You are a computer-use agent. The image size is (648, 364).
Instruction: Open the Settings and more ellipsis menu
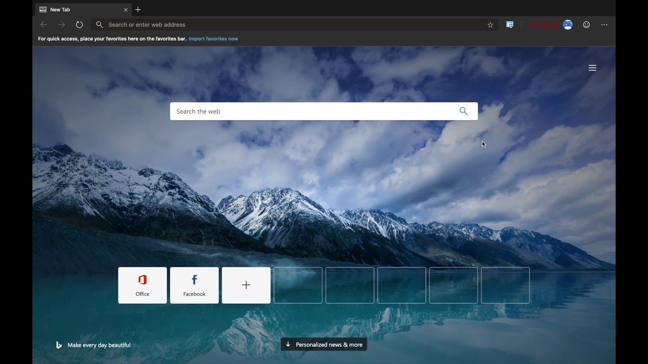[x=604, y=25]
